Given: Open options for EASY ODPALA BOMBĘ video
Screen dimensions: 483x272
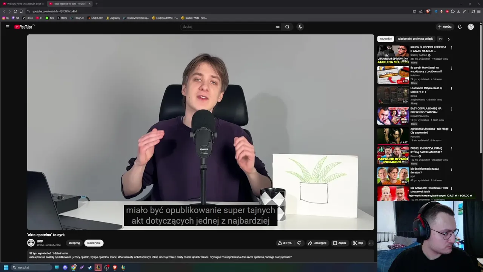Looking at the screenshot, I should pyautogui.click(x=452, y=109).
